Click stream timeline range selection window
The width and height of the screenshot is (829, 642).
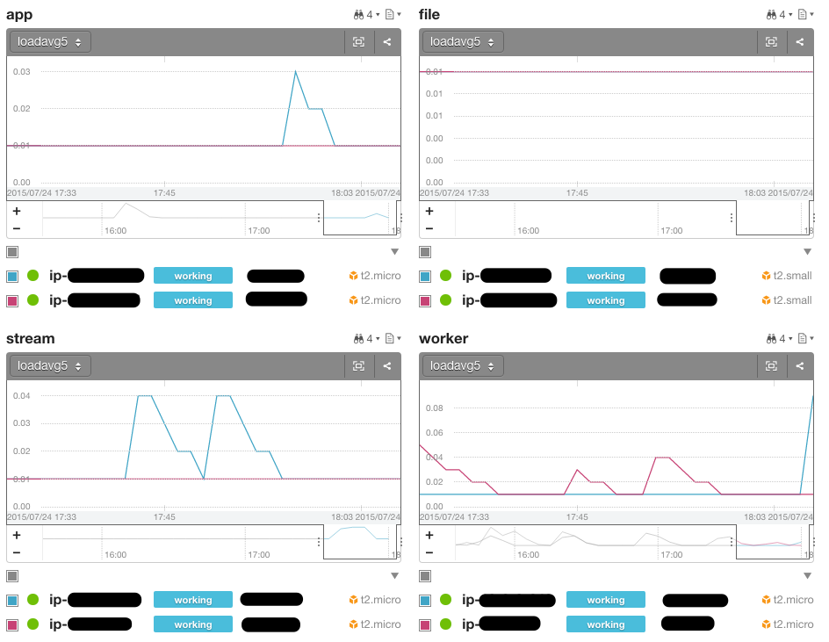pos(362,542)
